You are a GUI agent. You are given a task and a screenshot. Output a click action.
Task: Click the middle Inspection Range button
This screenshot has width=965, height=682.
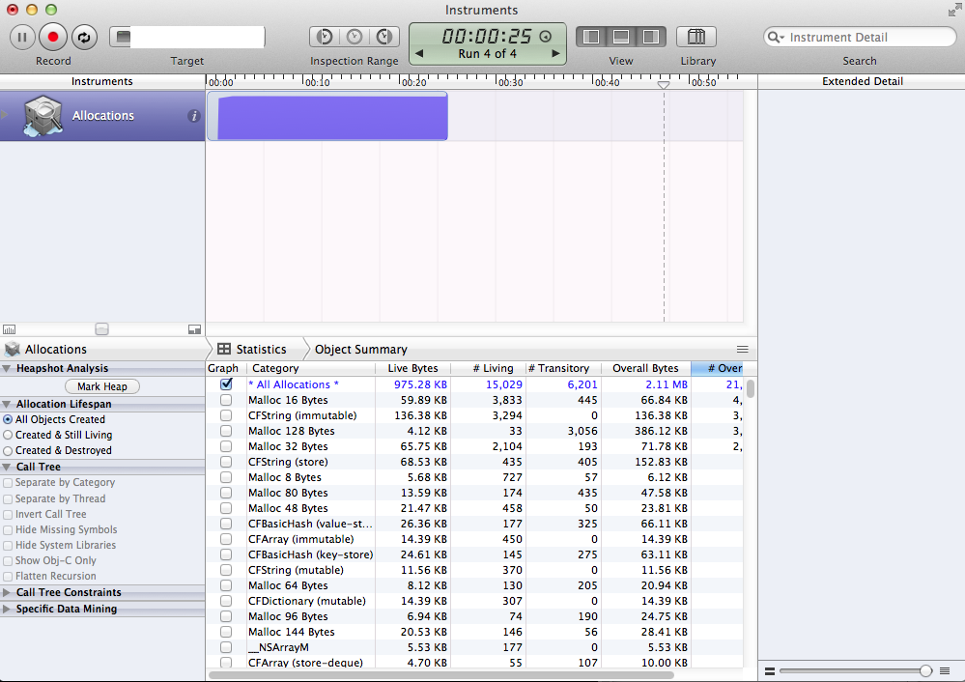(x=355, y=37)
